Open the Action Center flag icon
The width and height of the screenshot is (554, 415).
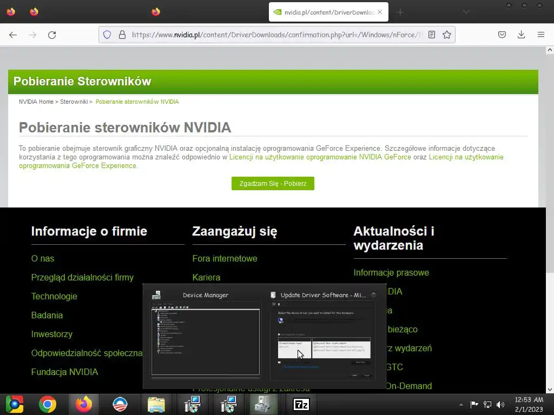(474, 404)
